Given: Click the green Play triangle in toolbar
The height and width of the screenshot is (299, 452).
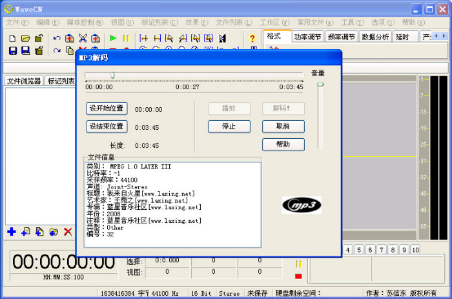Looking at the screenshot, I should click(x=113, y=38).
